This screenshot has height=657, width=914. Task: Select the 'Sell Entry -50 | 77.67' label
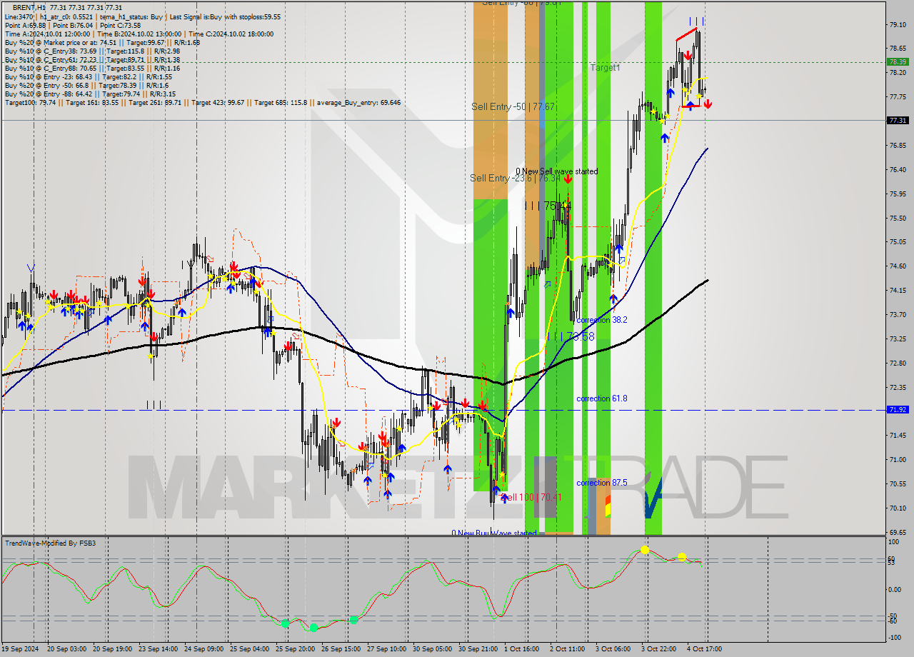513,106
